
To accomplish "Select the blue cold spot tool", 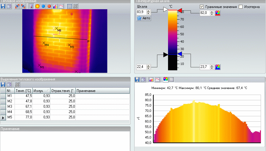I will point(43,6).
